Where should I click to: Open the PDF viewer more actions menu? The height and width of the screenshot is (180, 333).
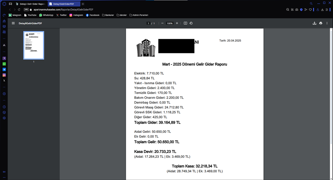tap(327, 23)
